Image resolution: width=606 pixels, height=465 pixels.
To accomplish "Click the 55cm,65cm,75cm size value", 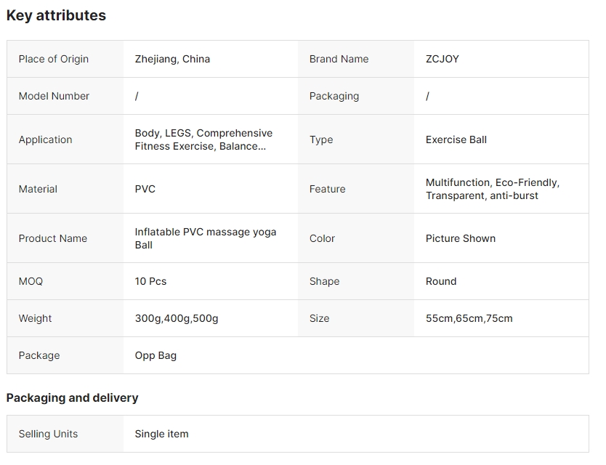I will pos(469,318).
